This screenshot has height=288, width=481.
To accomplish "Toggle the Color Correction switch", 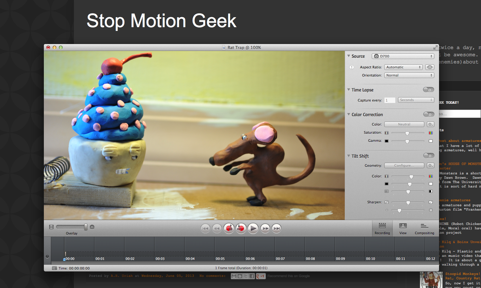I will click(429, 114).
